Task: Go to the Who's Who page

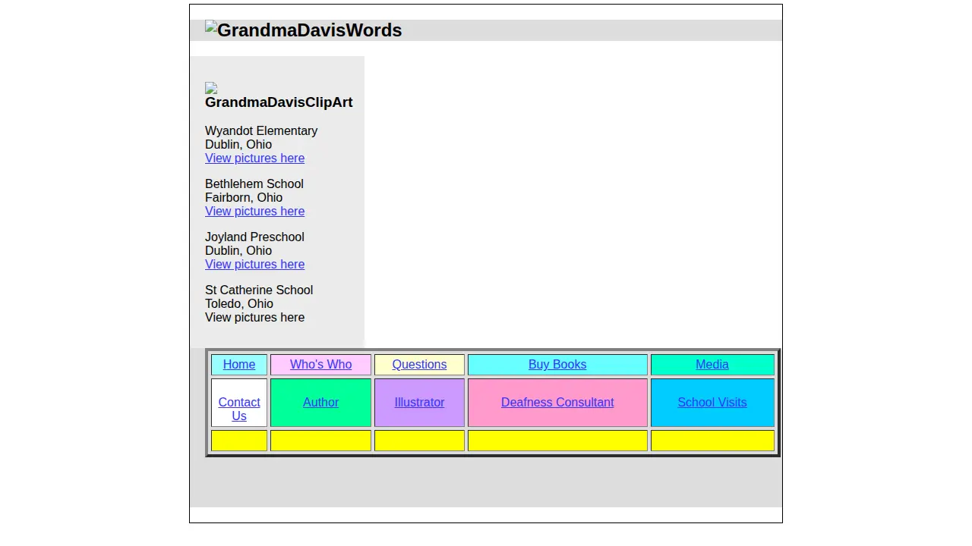Action: point(320,365)
